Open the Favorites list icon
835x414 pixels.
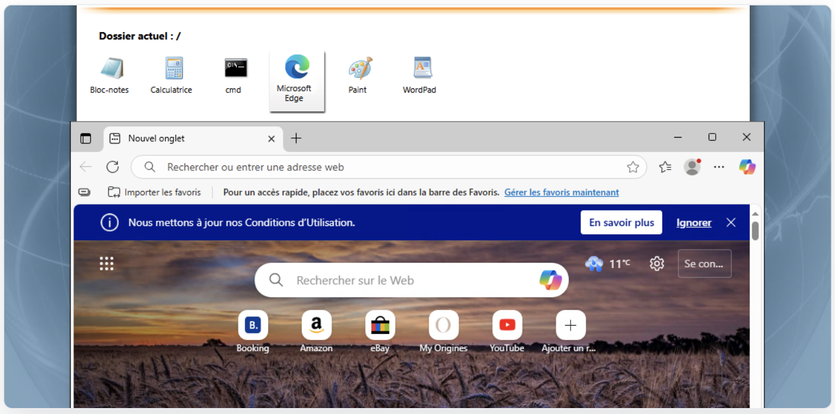tap(665, 167)
